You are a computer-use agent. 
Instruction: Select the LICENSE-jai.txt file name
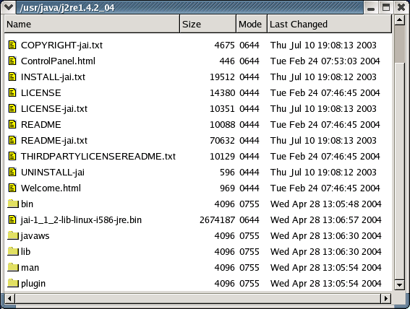[x=54, y=109]
